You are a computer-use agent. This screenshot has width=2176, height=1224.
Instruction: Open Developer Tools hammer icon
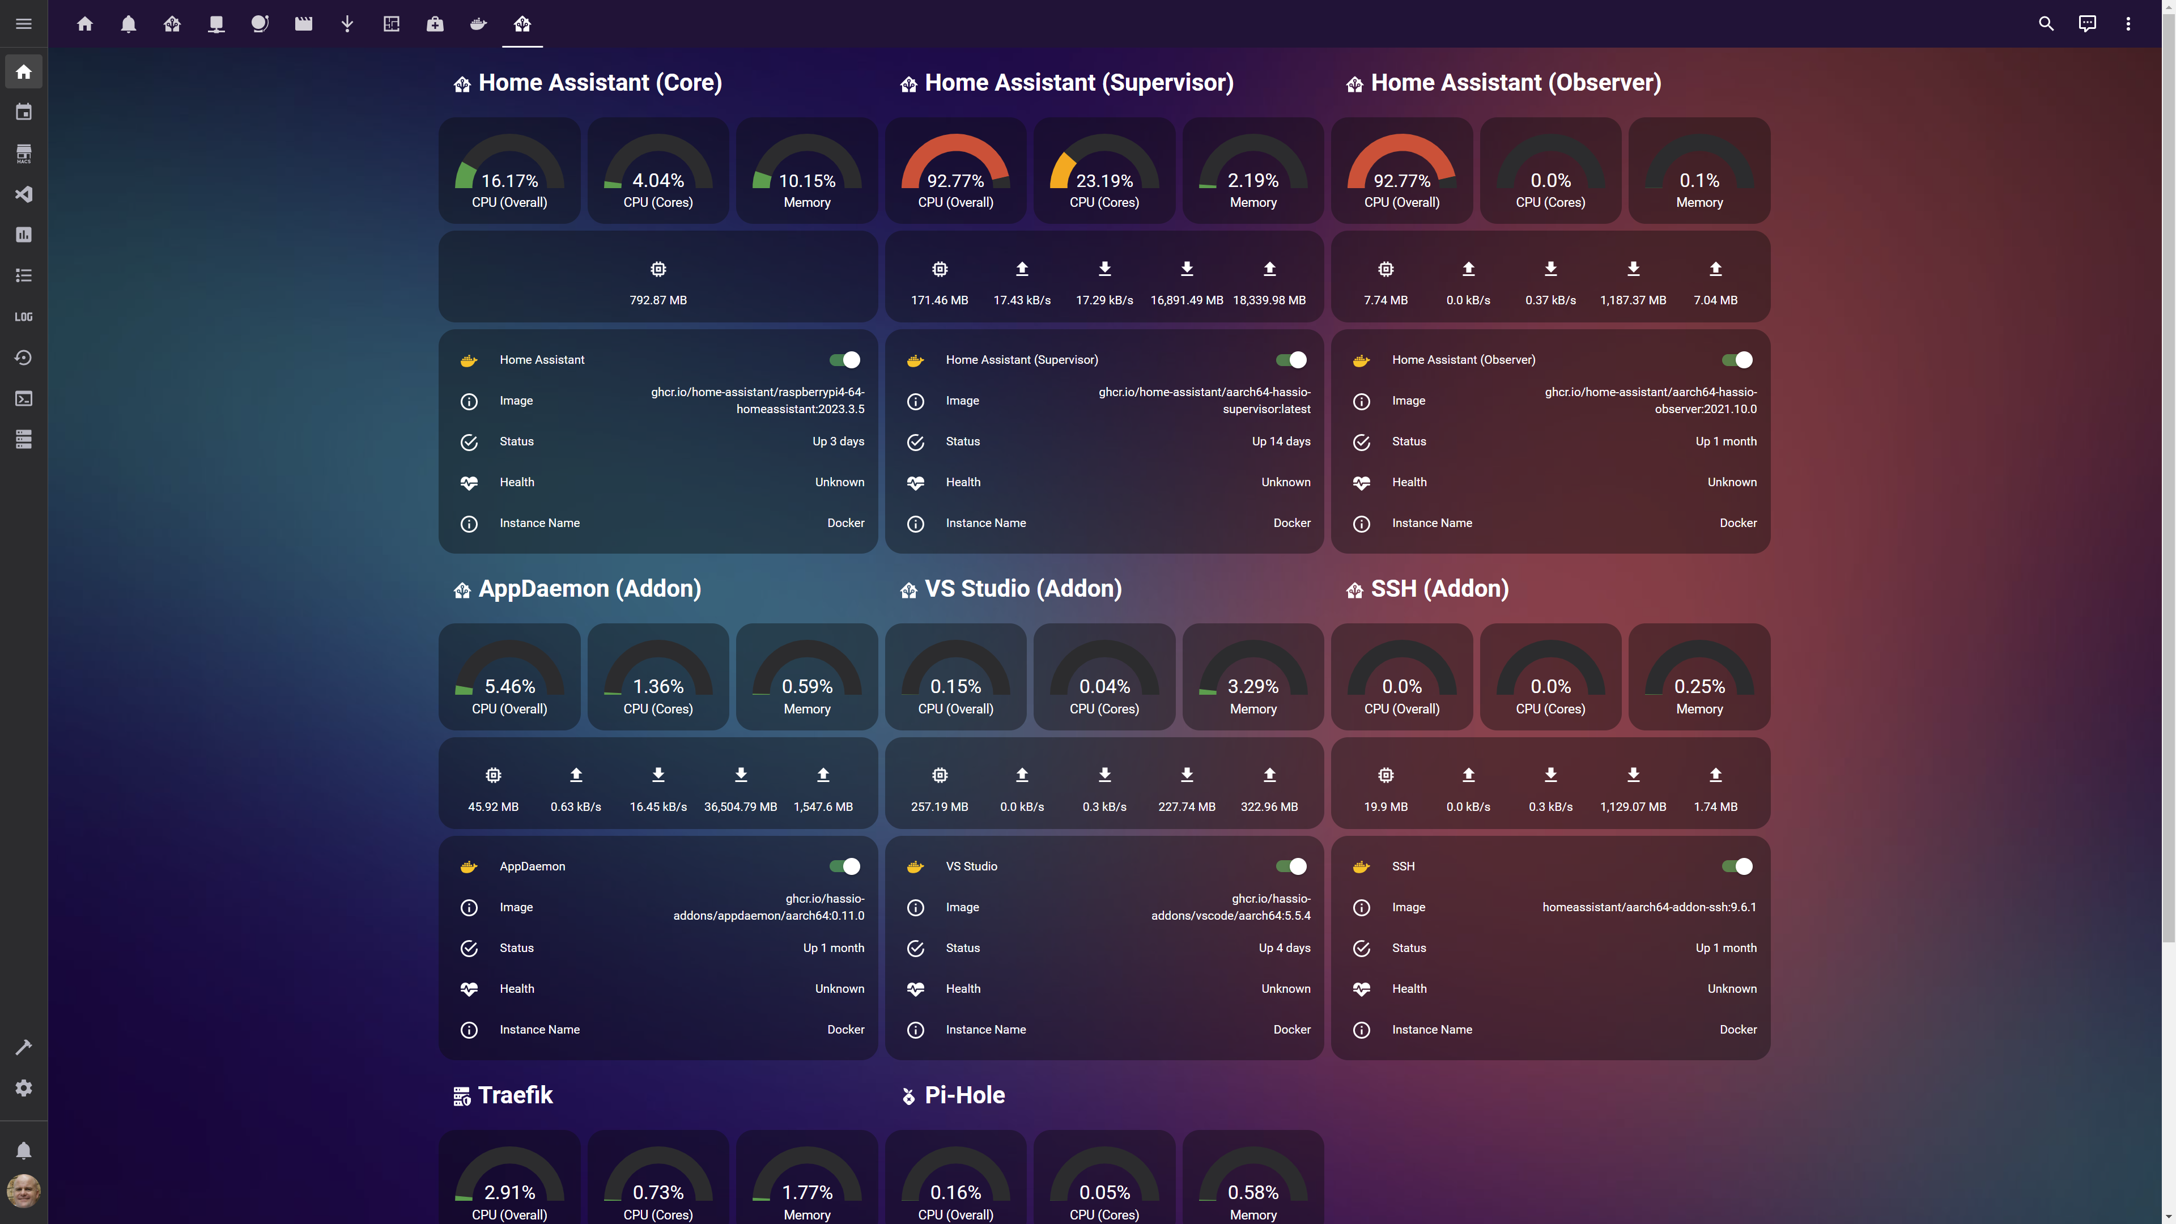(x=24, y=1047)
